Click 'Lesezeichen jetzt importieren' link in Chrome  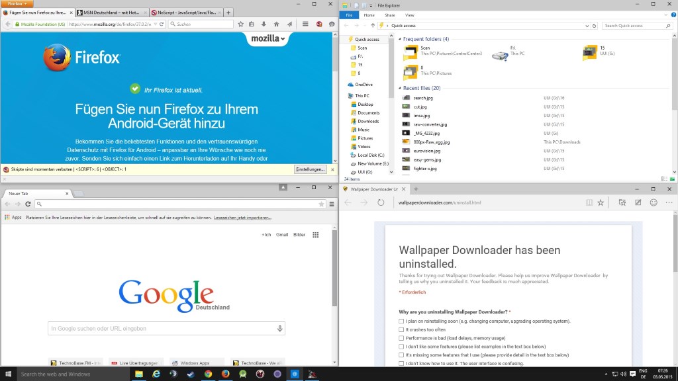pyautogui.click(x=242, y=218)
